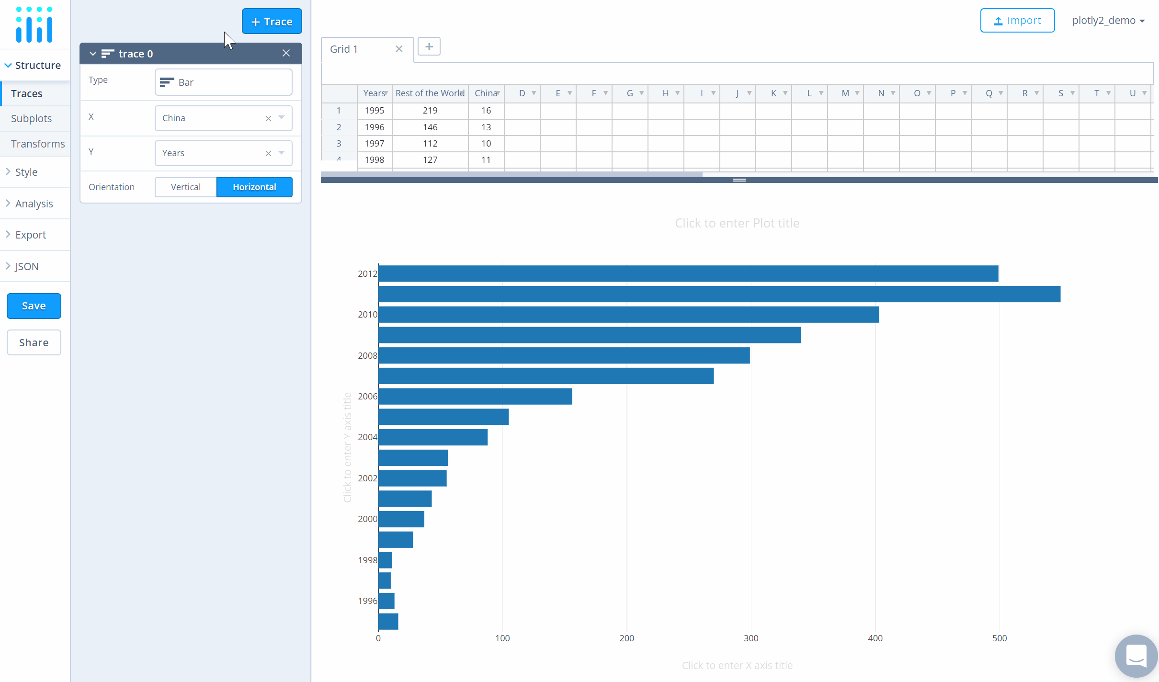Click the bar chart icon in Type field

167,82
